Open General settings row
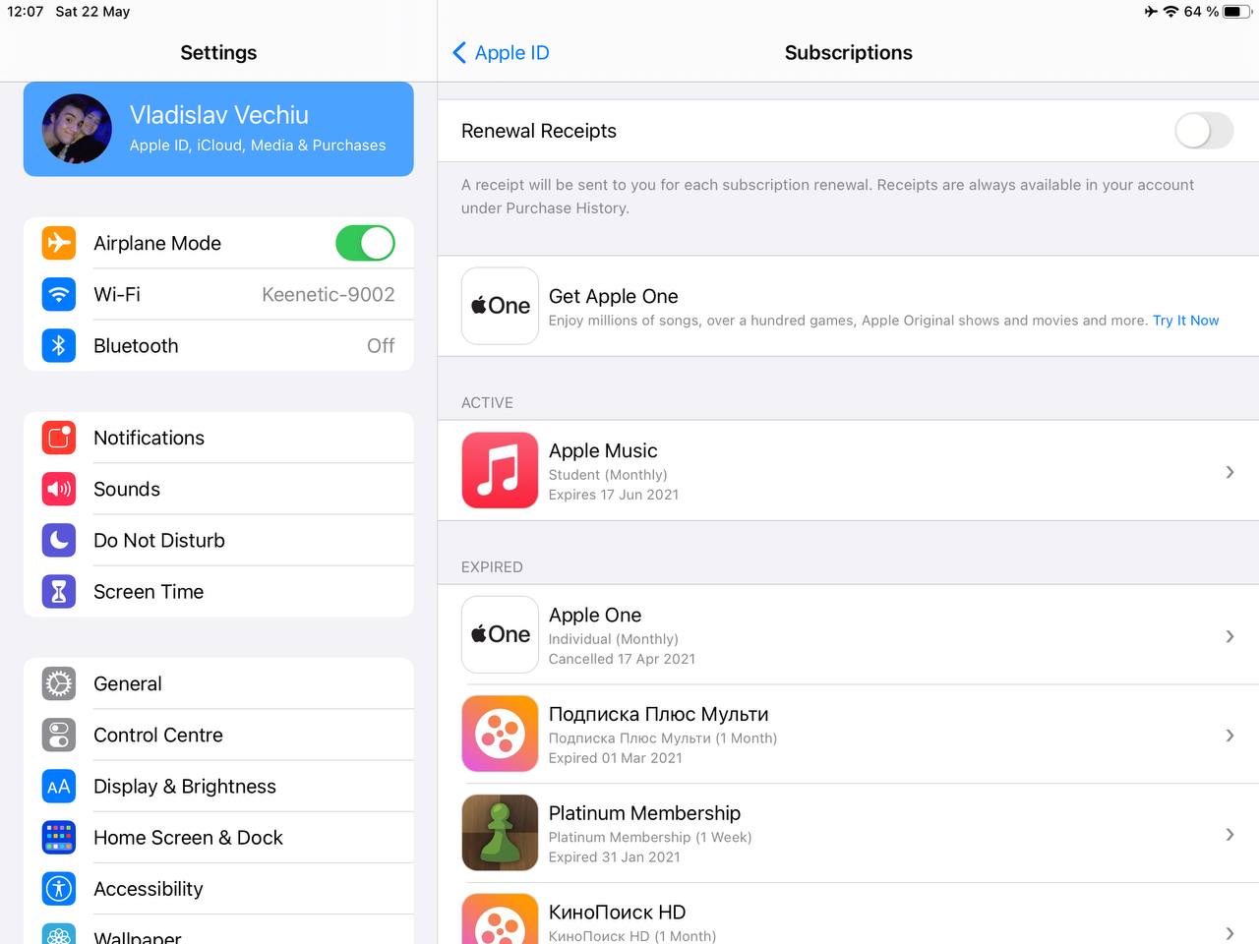The width and height of the screenshot is (1259, 944). 218,683
